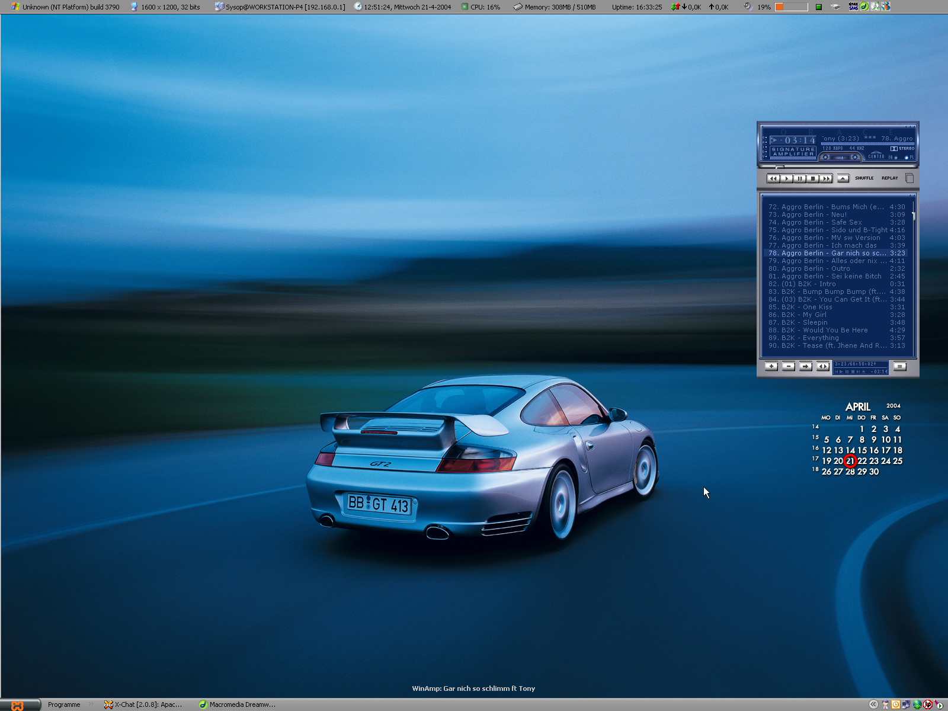Click the playlist remove (−) button
Screen dimensions: 948x711
[x=788, y=366]
